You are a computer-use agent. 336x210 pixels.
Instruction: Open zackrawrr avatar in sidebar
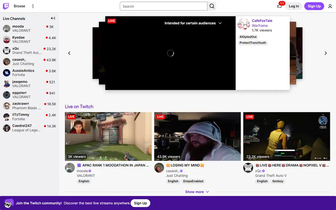point(7,106)
